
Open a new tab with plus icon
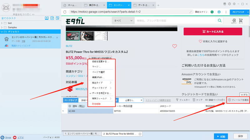click(x=158, y=5)
